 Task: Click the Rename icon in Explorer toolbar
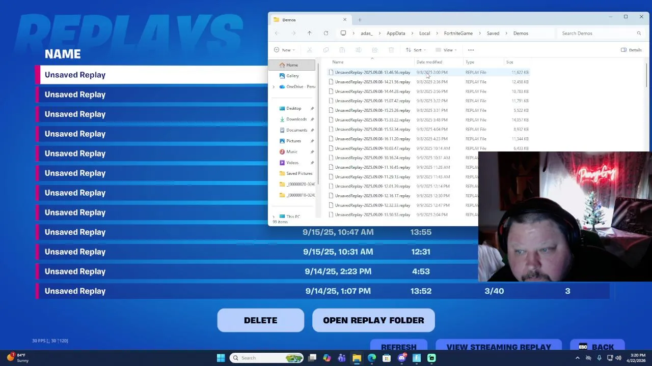(359, 50)
